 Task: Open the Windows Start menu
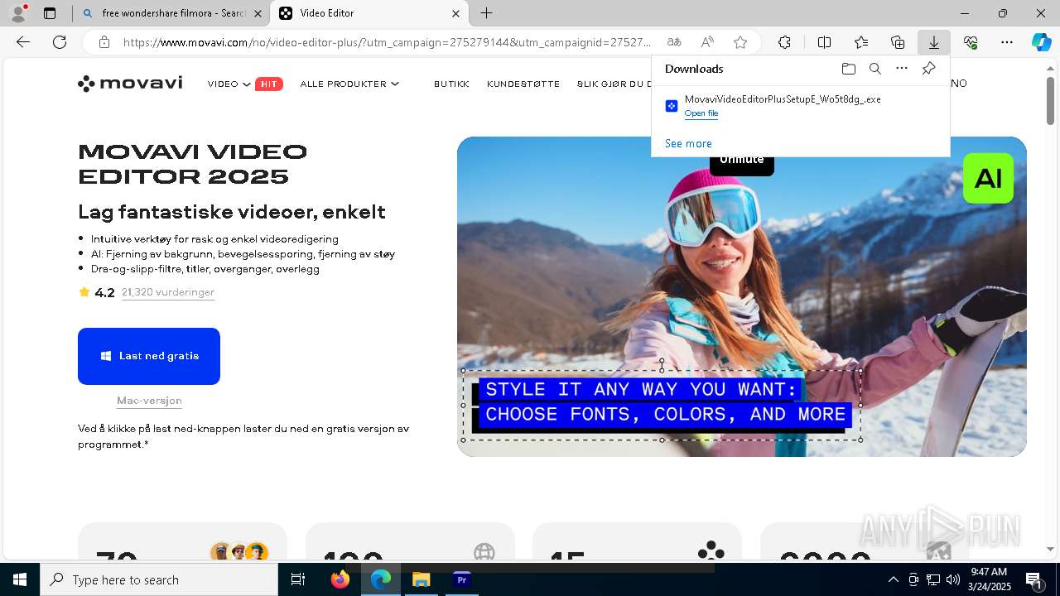(x=20, y=579)
